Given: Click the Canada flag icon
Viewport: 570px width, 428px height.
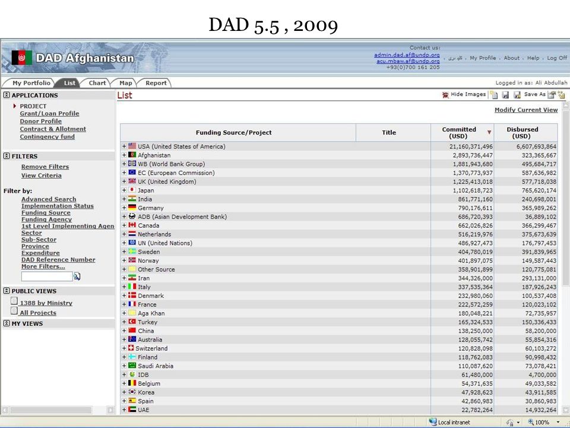Looking at the screenshot, I should pyautogui.click(x=132, y=225).
